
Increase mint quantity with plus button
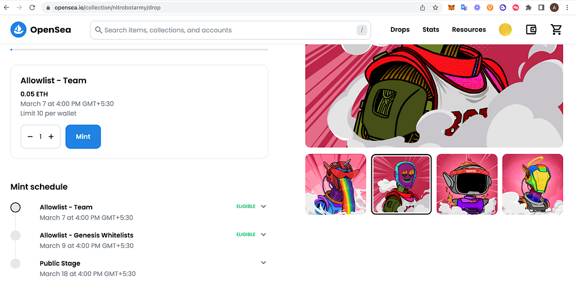click(51, 137)
